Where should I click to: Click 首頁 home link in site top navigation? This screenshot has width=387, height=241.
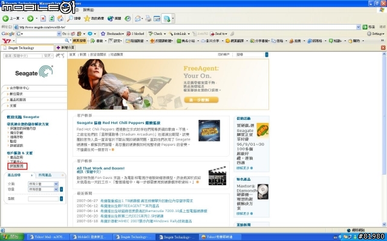[x=72, y=55]
